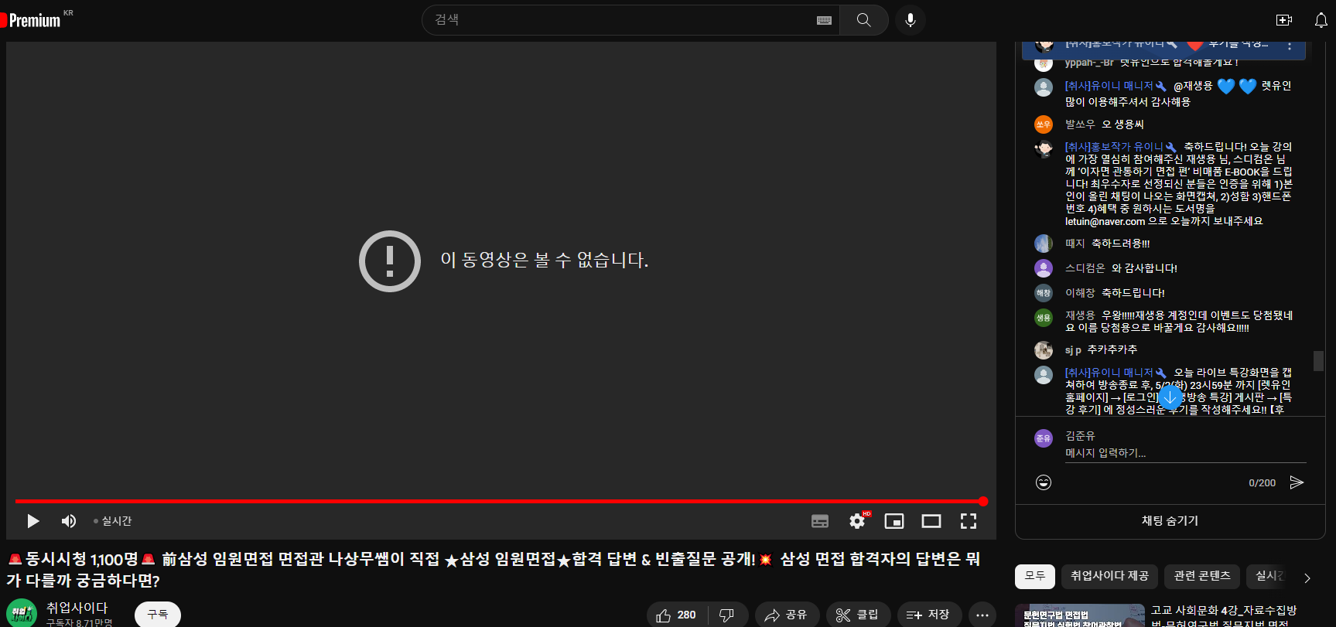Click the 이해창 commenter name
Image resolution: width=1336 pixels, height=627 pixels.
coord(1080,293)
